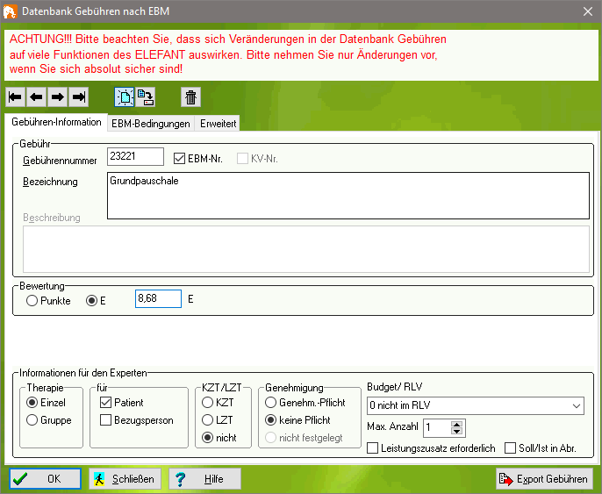Select the LZT radio button
This screenshot has width=602, height=494.
click(x=207, y=420)
